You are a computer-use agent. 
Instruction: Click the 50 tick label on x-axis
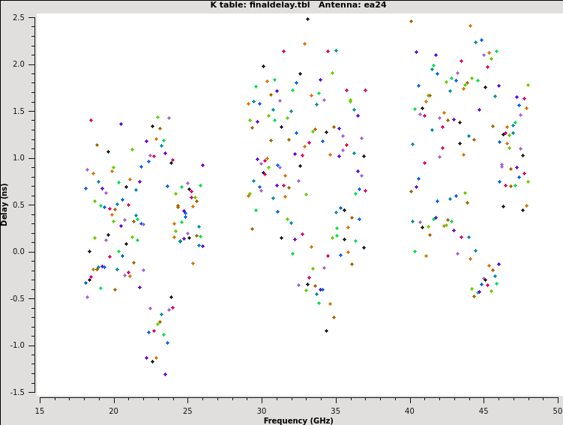pyautogui.click(x=558, y=410)
